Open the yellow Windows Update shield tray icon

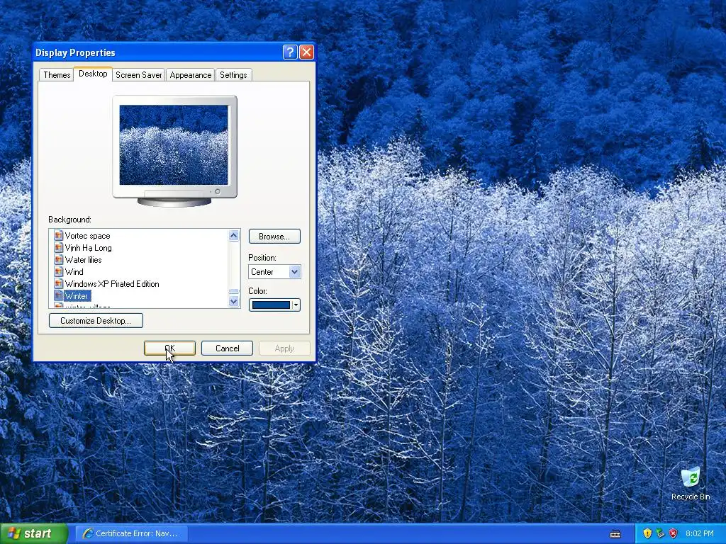click(x=647, y=533)
